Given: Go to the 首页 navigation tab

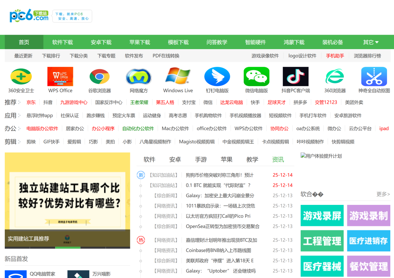Looking at the screenshot, I should click(x=24, y=42).
